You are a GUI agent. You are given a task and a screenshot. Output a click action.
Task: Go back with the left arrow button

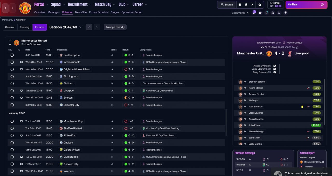pyautogui.click(x=5, y=8)
